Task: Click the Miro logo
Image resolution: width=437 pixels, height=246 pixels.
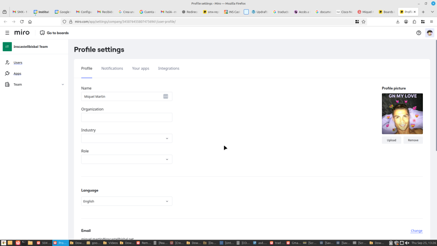Action: point(22,33)
